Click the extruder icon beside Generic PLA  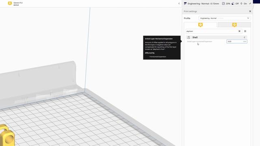coord(10,3)
